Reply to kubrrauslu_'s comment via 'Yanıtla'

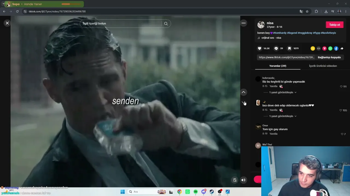coord(273,86)
